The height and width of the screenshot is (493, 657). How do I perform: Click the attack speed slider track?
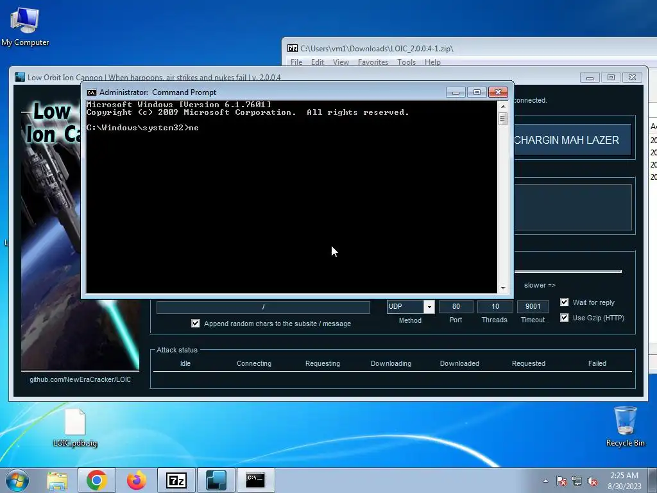pyautogui.click(x=568, y=272)
